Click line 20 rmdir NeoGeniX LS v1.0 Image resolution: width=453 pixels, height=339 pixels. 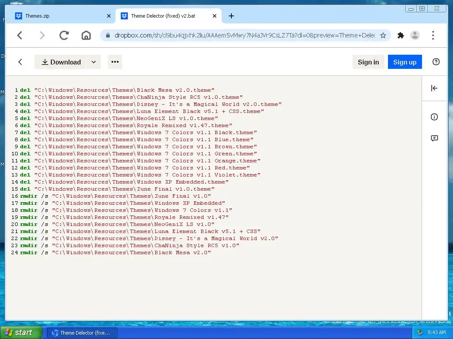click(117, 224)
